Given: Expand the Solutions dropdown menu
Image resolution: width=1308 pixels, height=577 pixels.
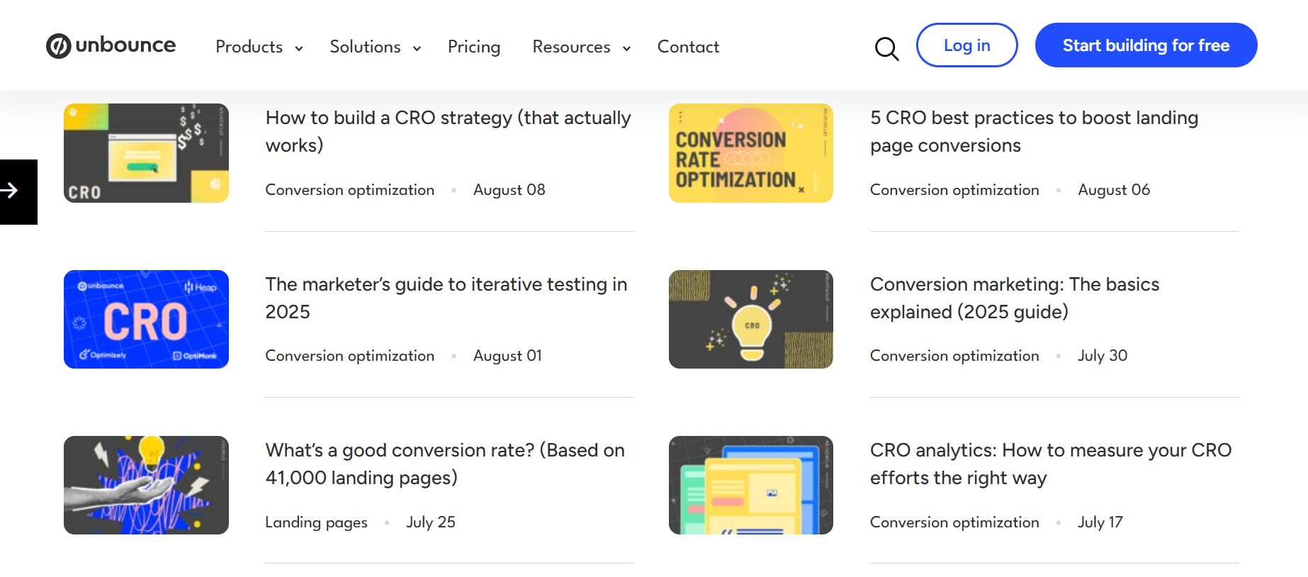Looking at the screenshot, I should coord(375,47).
